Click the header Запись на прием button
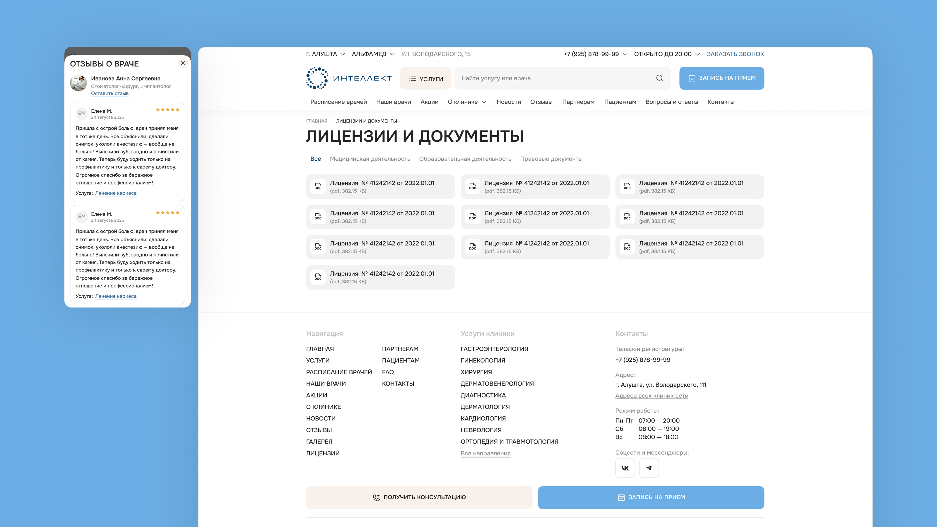The height and width of the screenshot is (527, 937). click(x=721, y=78)
